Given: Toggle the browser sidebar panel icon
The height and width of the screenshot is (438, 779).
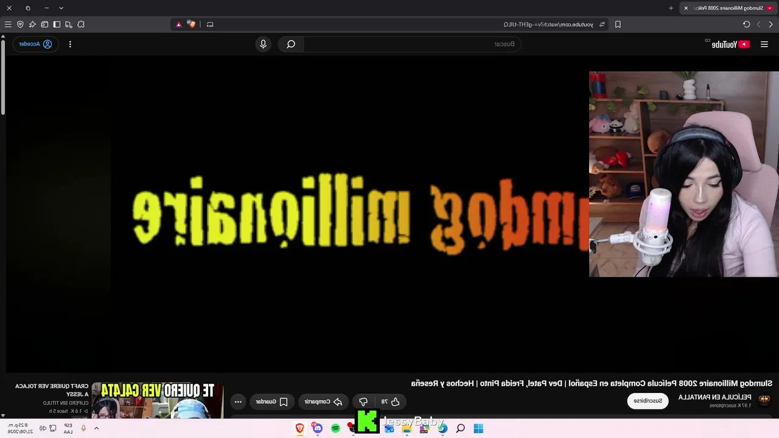Looking at the screenshot, I should pyautogui.click(x=57, y=24).
